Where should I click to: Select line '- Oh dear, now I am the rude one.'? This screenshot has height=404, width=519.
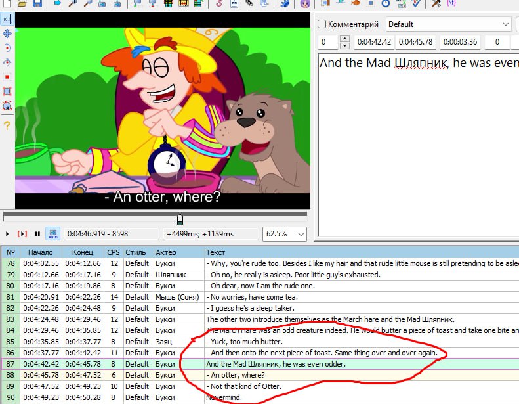pos(260,286)
